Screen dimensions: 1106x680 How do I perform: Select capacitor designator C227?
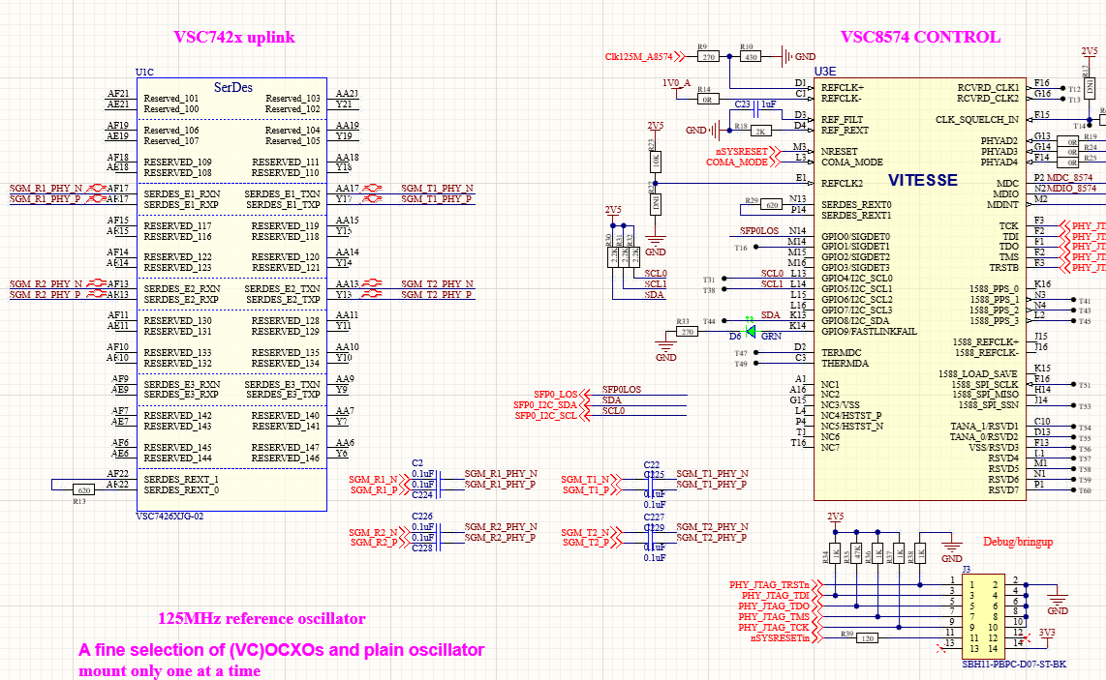654,517
